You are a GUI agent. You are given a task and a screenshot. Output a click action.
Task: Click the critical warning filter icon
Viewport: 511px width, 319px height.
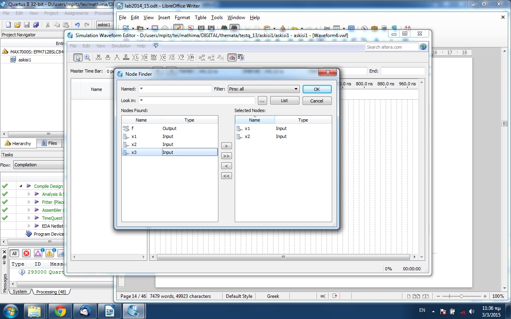(x=38, y=253)
